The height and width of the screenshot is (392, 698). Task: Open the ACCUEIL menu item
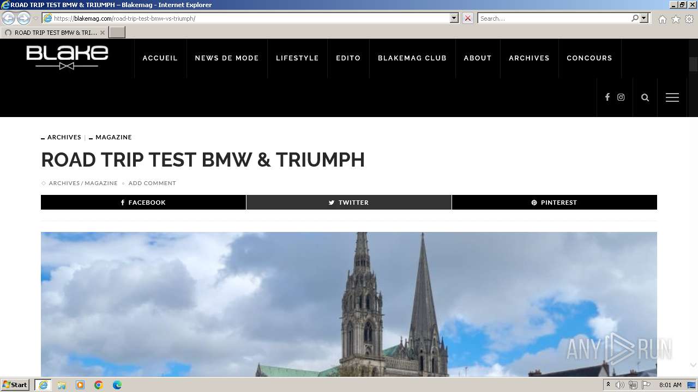[160, 58]
